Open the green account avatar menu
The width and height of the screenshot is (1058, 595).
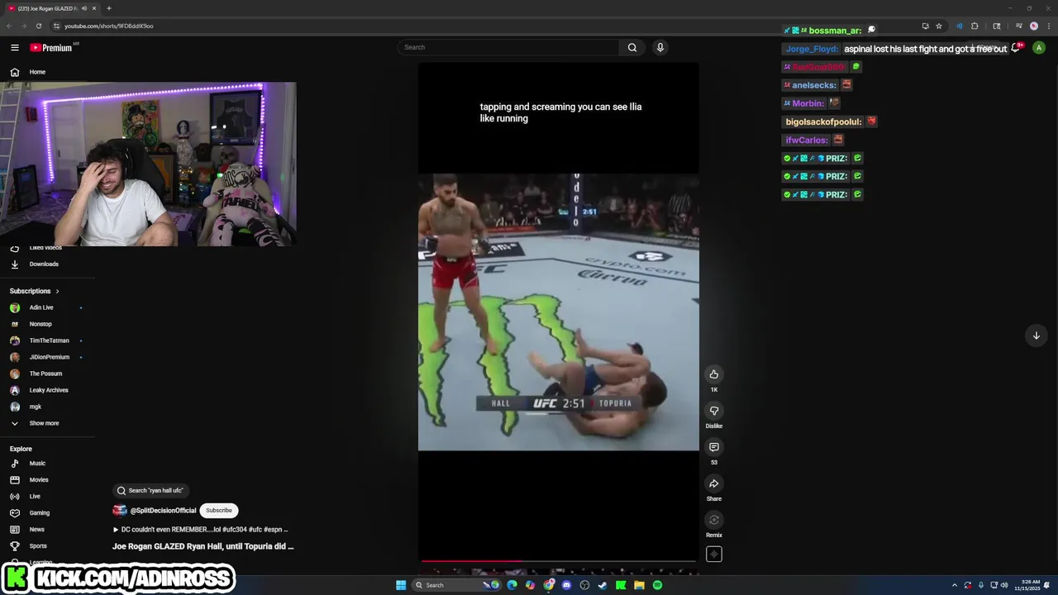[1039, 48]
